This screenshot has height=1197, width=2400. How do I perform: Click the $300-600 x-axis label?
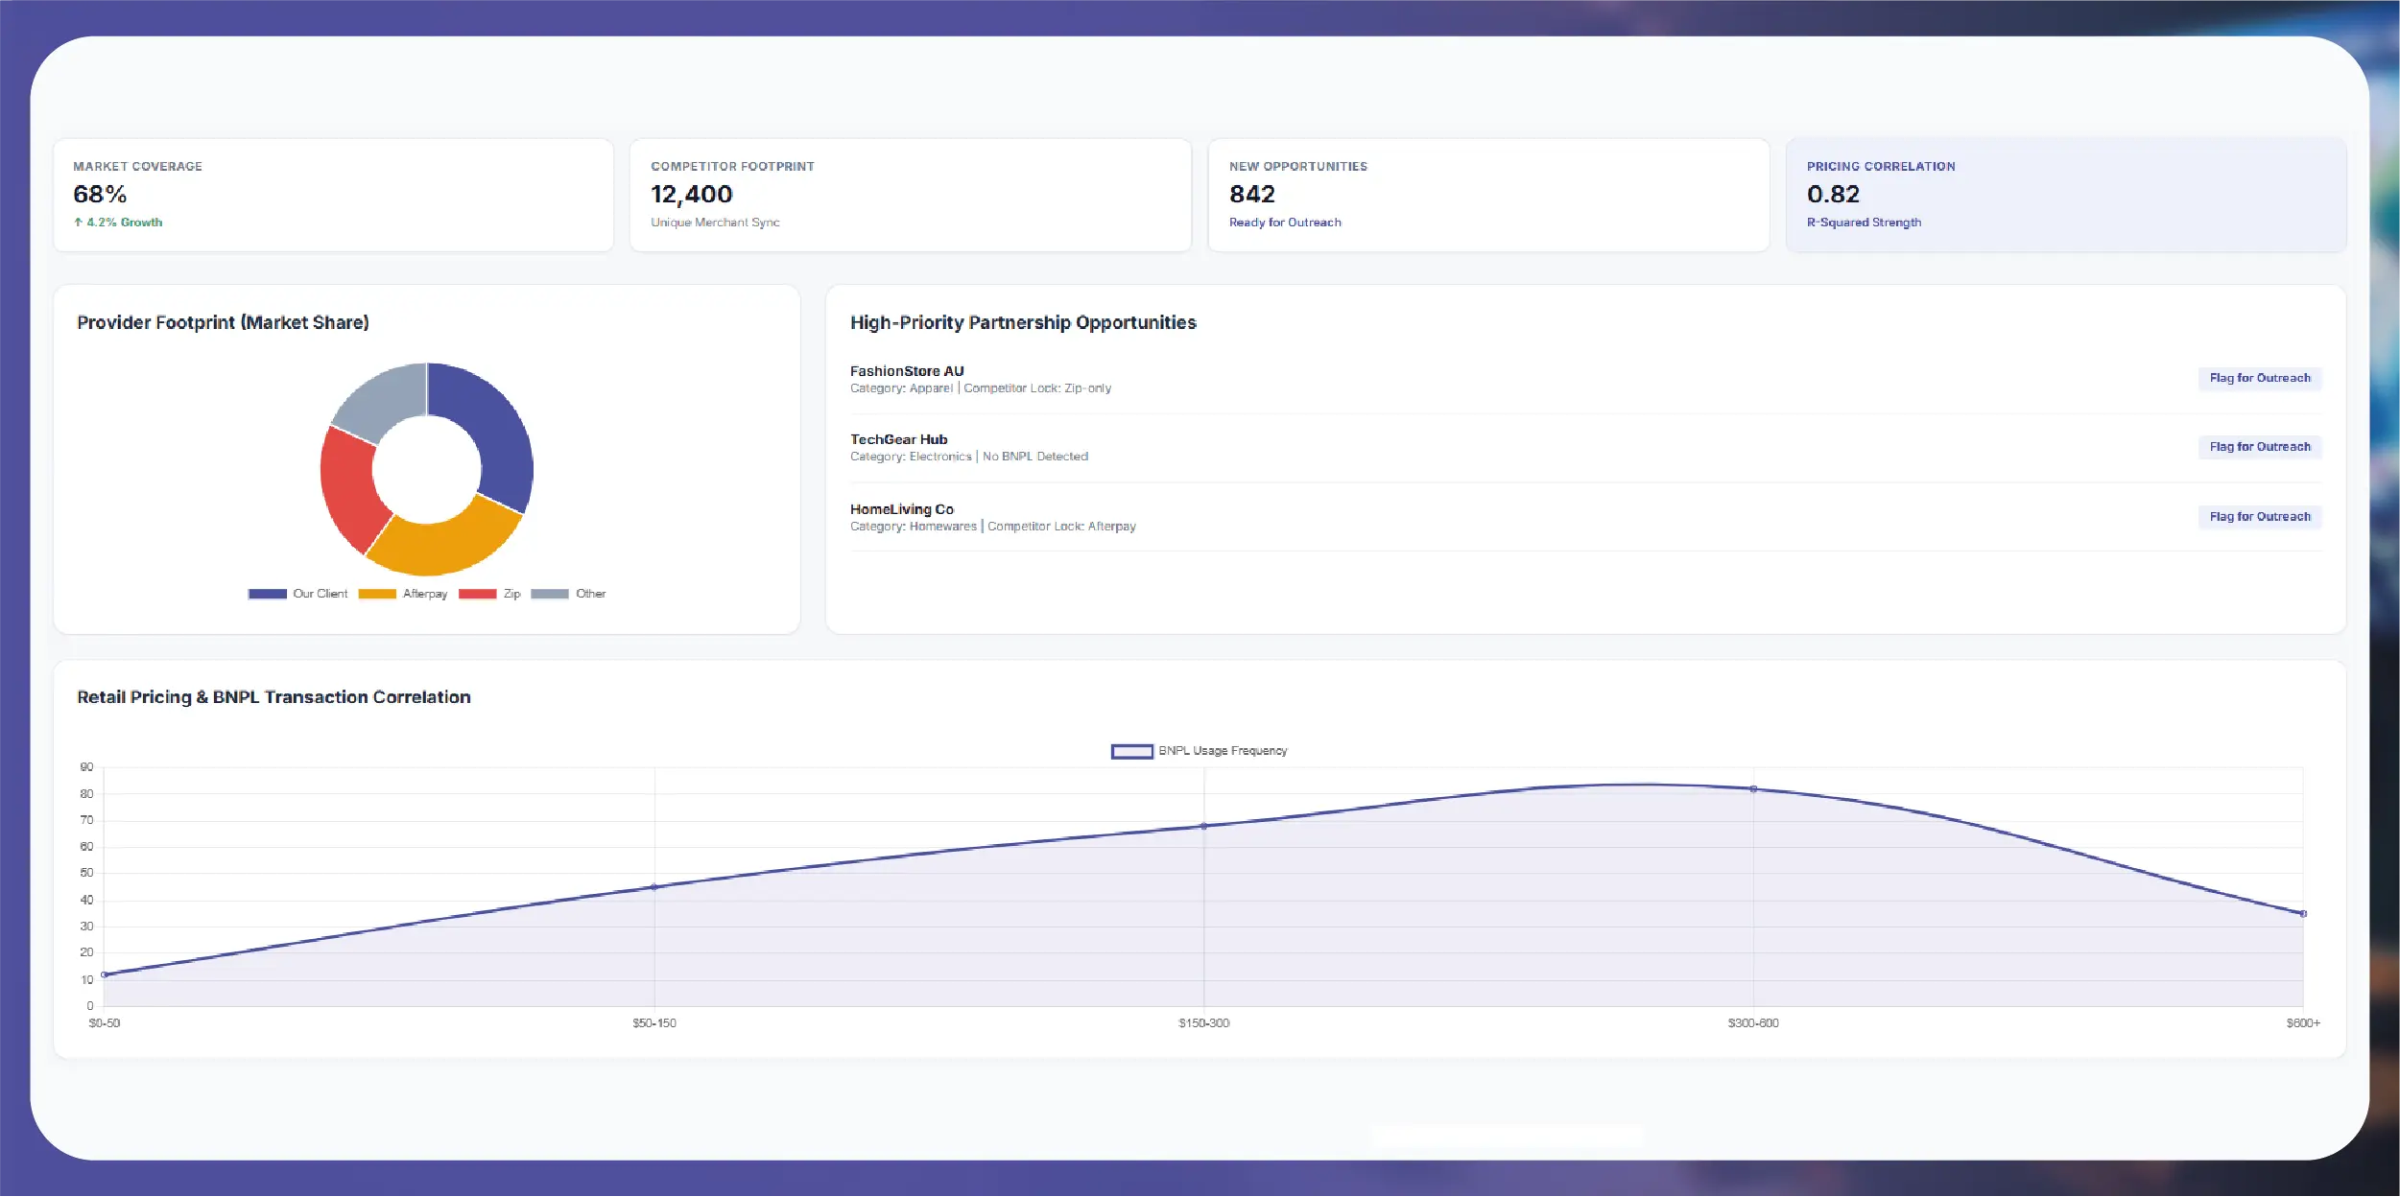(1753, 1023)
